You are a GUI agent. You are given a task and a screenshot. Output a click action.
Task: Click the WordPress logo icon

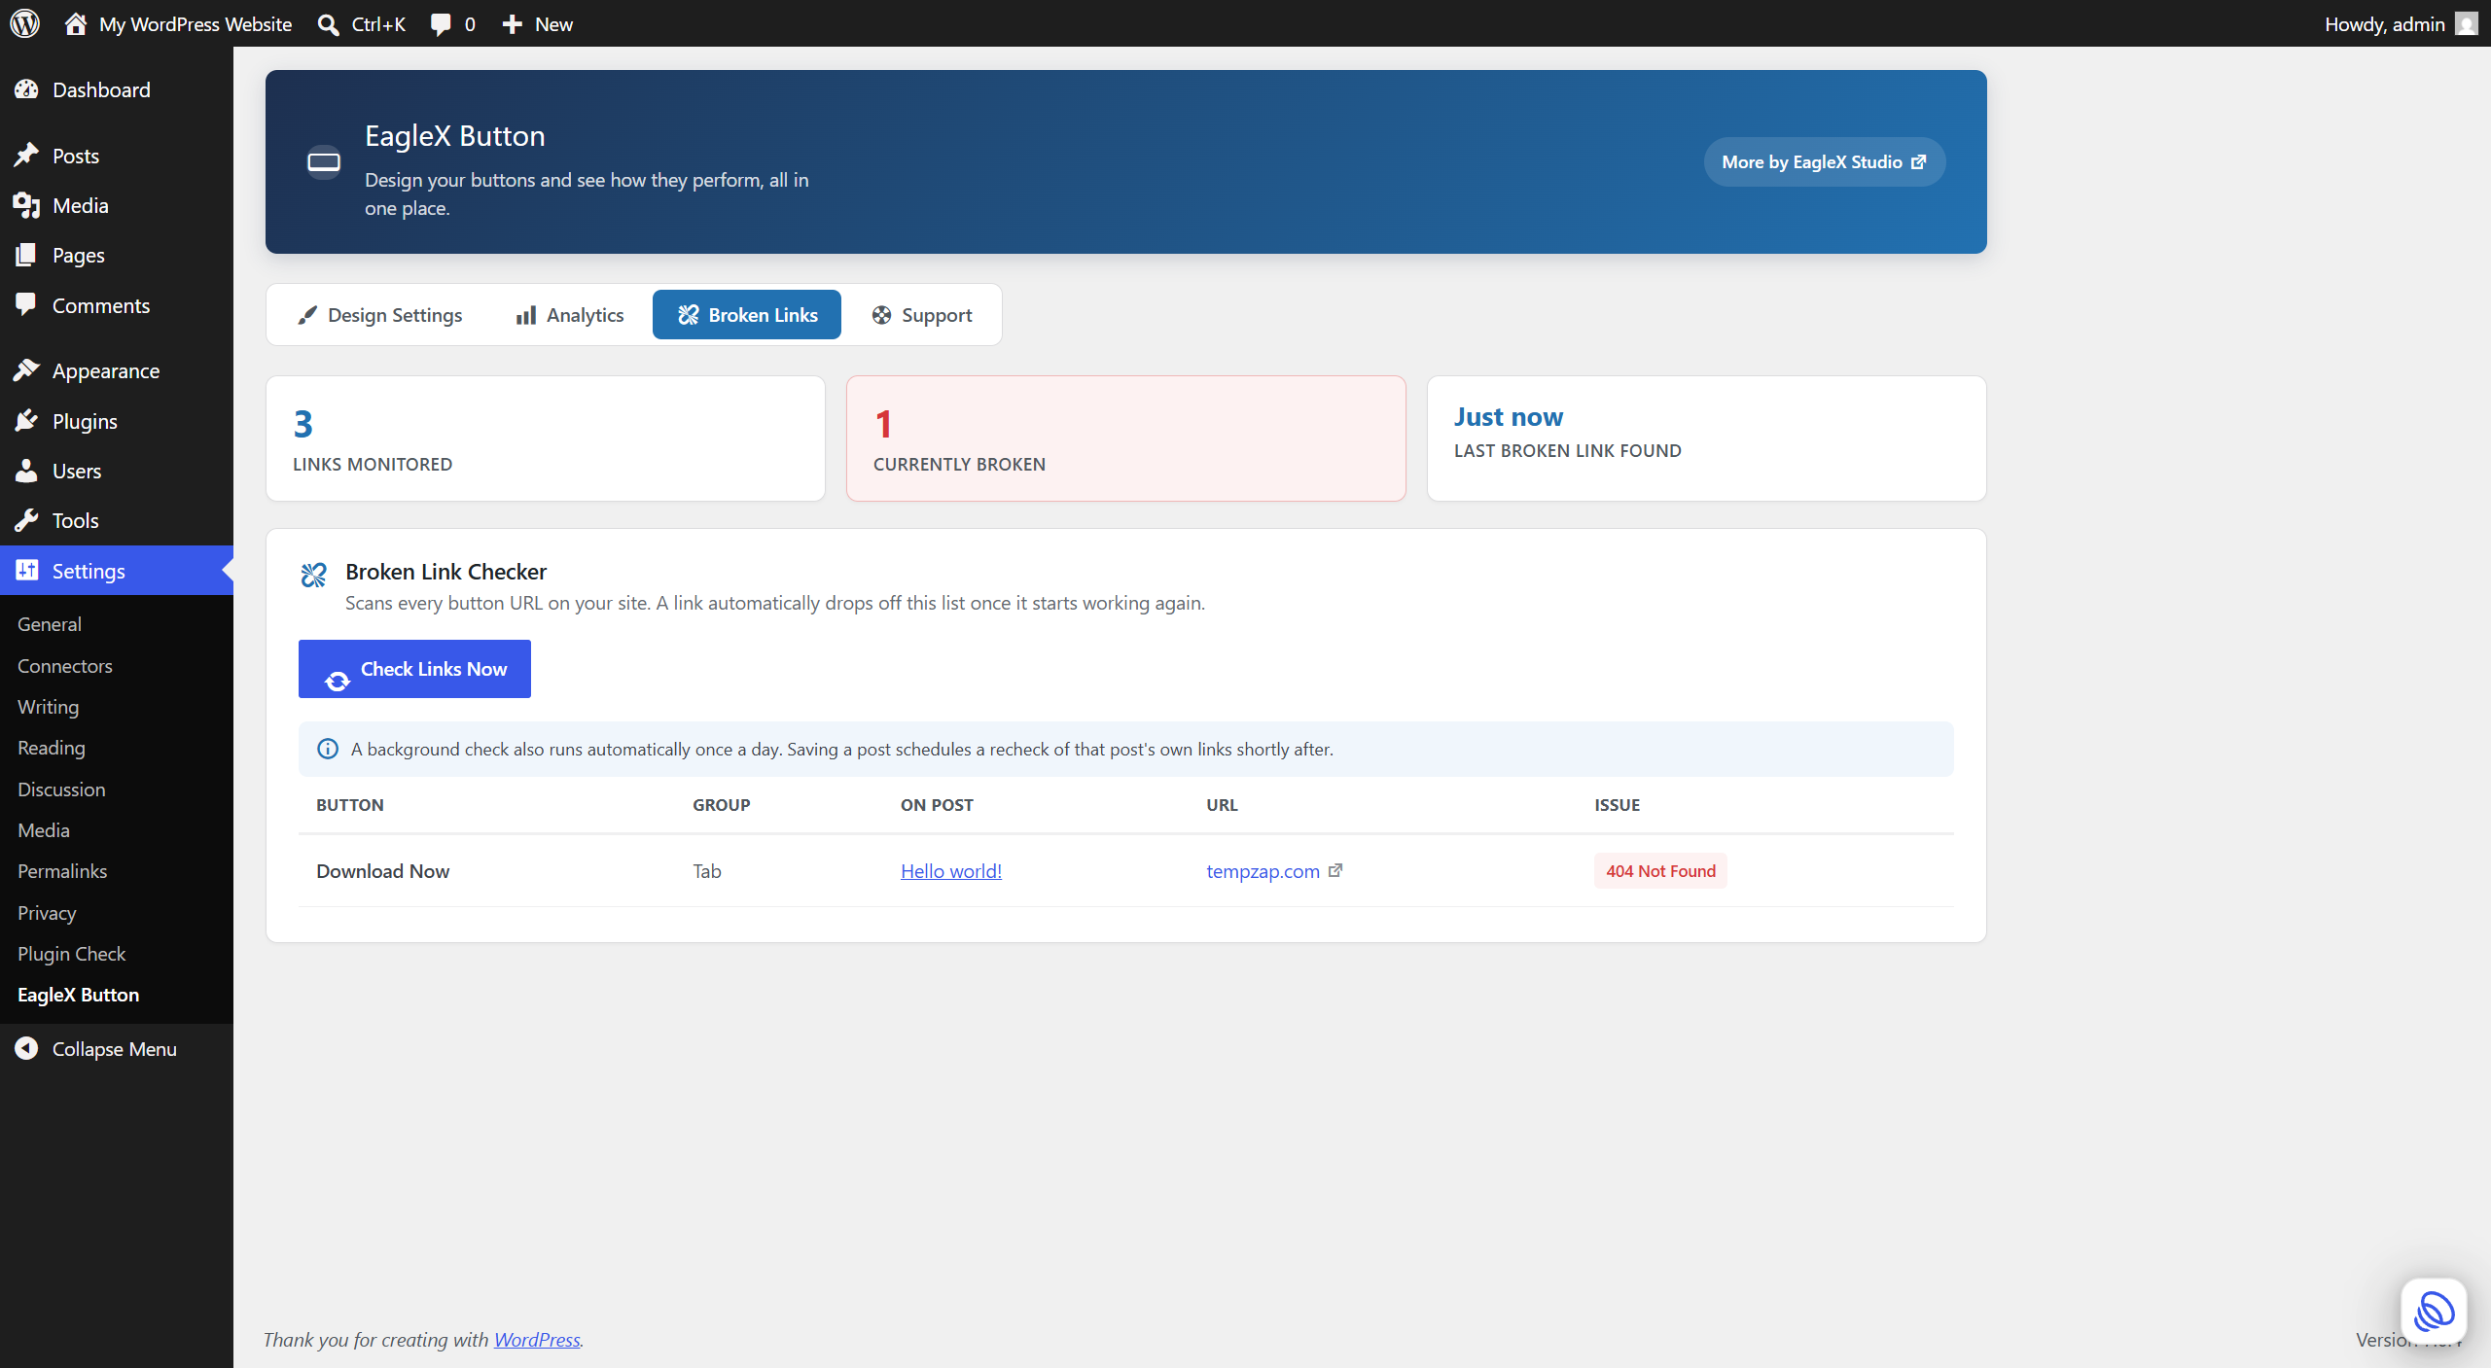pyautogui.click(x=24, y=23)
